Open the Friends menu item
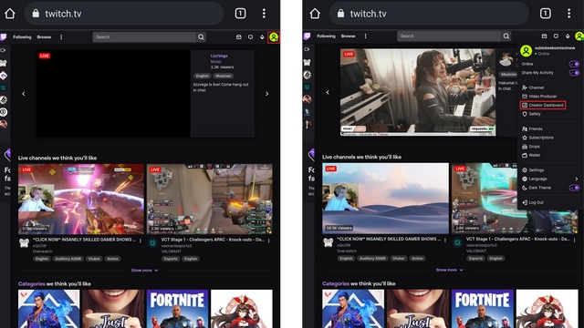 point(532,128)
